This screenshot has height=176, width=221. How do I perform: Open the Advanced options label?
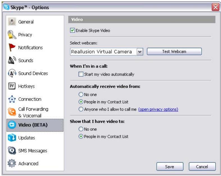pos(28,163)
